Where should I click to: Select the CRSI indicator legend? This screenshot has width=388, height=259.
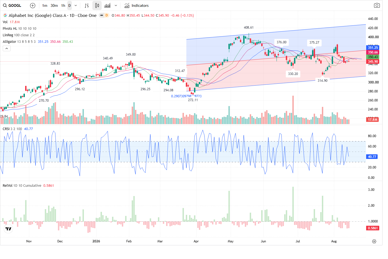6,129
